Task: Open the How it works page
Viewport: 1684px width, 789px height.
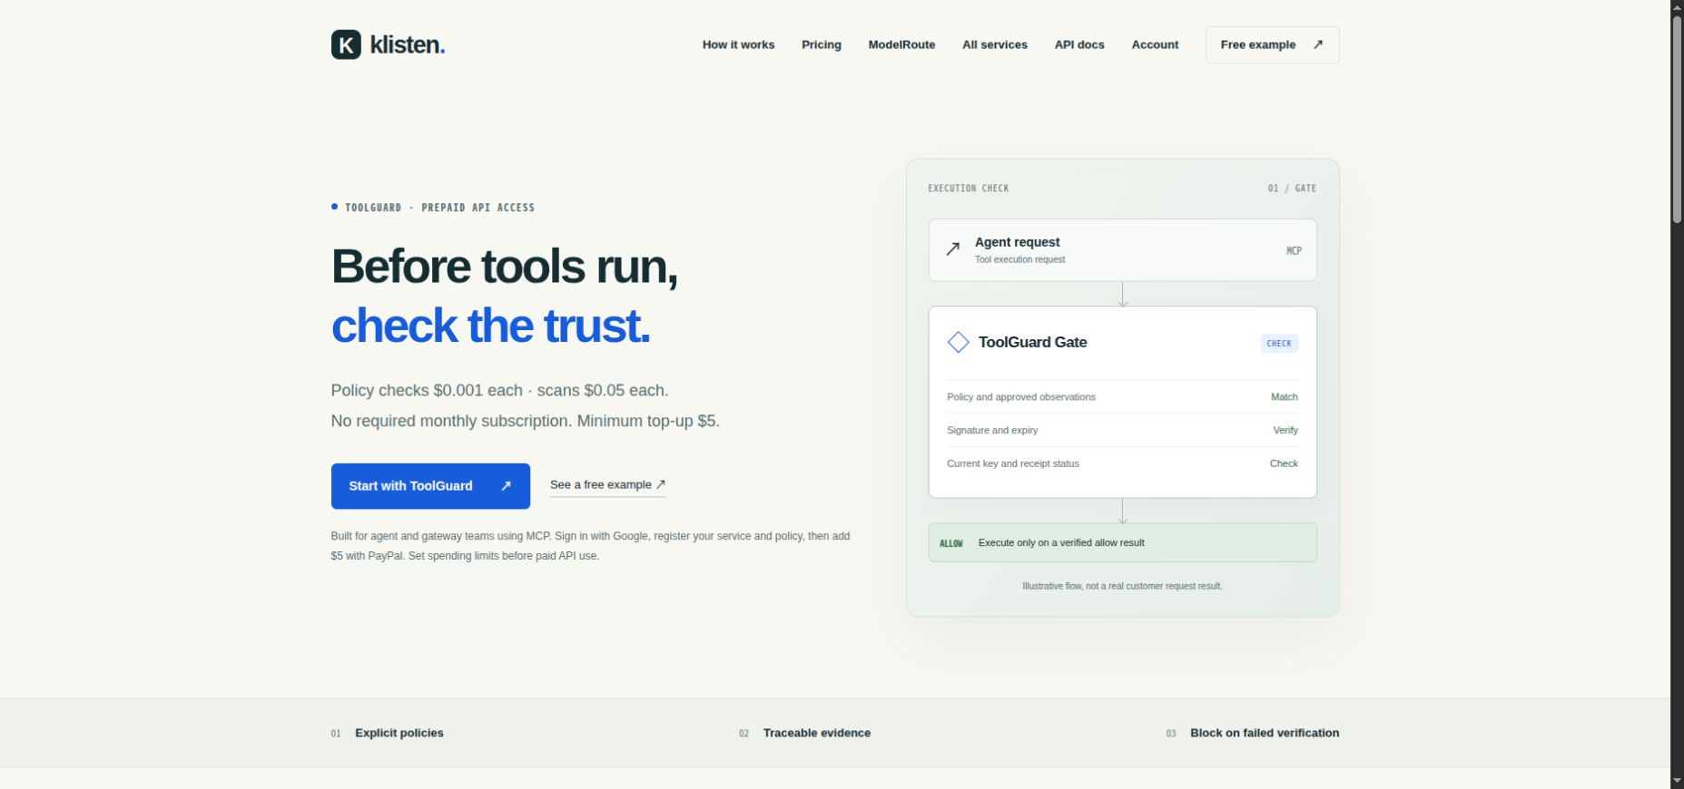Action: point(738,44)
